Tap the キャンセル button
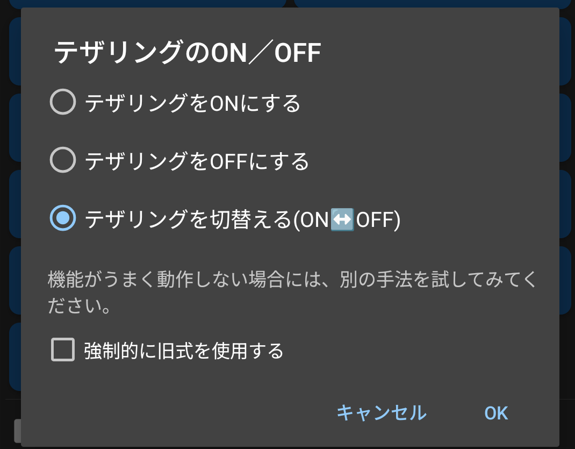Image resolution: width=575 pixels, height=449 pixels. tap(382, 412)
